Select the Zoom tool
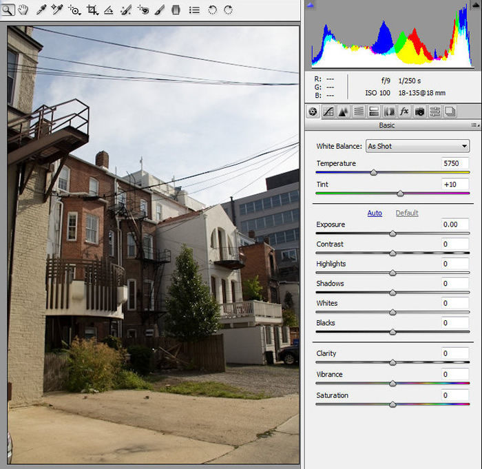 [9, 10]
